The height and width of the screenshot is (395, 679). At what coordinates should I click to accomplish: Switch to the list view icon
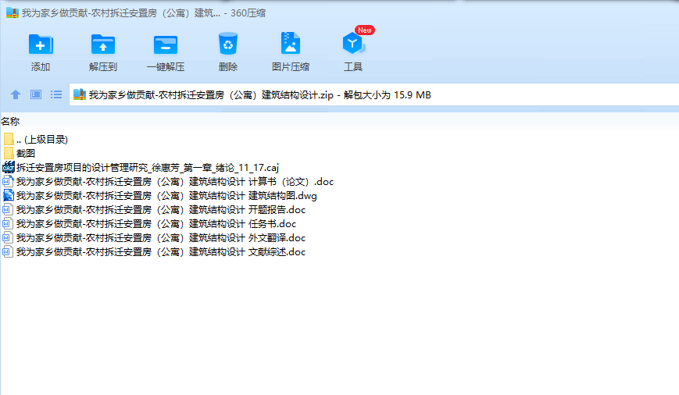coord(55,94)
